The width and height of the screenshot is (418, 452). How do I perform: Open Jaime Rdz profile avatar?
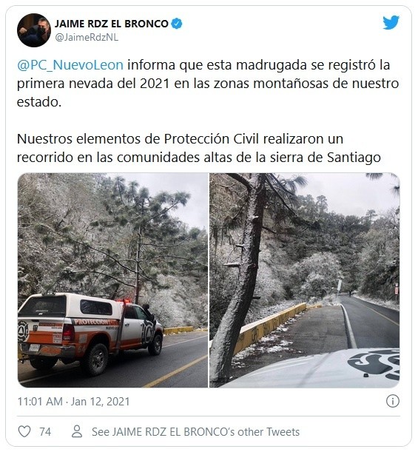click(x=34, y=30)
